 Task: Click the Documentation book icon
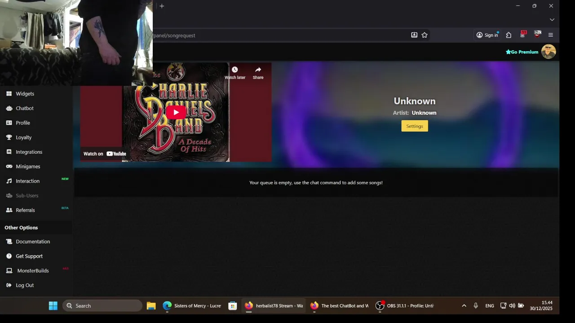(9, 241)
